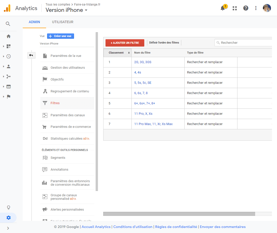Open the '2G, 3G, 3GS' filter link
The image size is (277, 233).
tap(143, 62)
